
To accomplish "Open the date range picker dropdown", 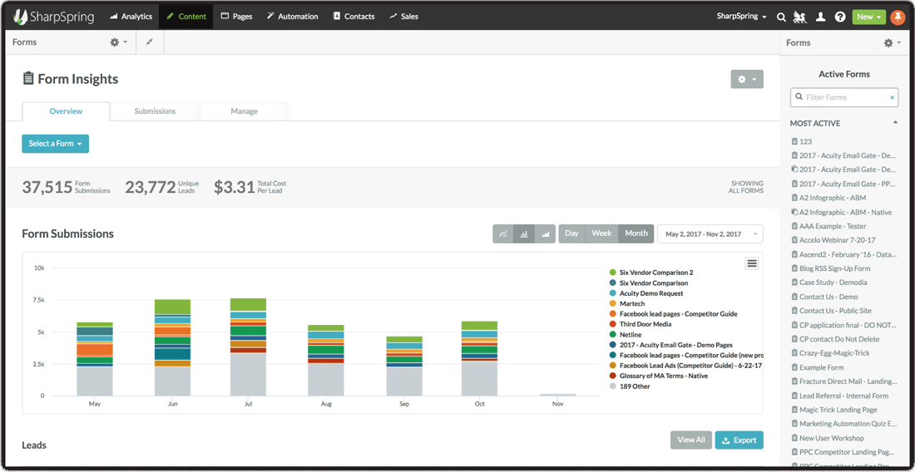I will click(x=710, y=234).
